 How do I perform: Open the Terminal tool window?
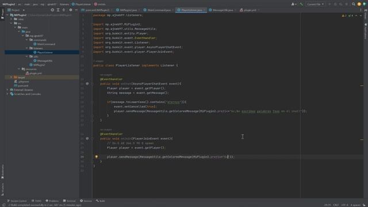pos(69,201)
